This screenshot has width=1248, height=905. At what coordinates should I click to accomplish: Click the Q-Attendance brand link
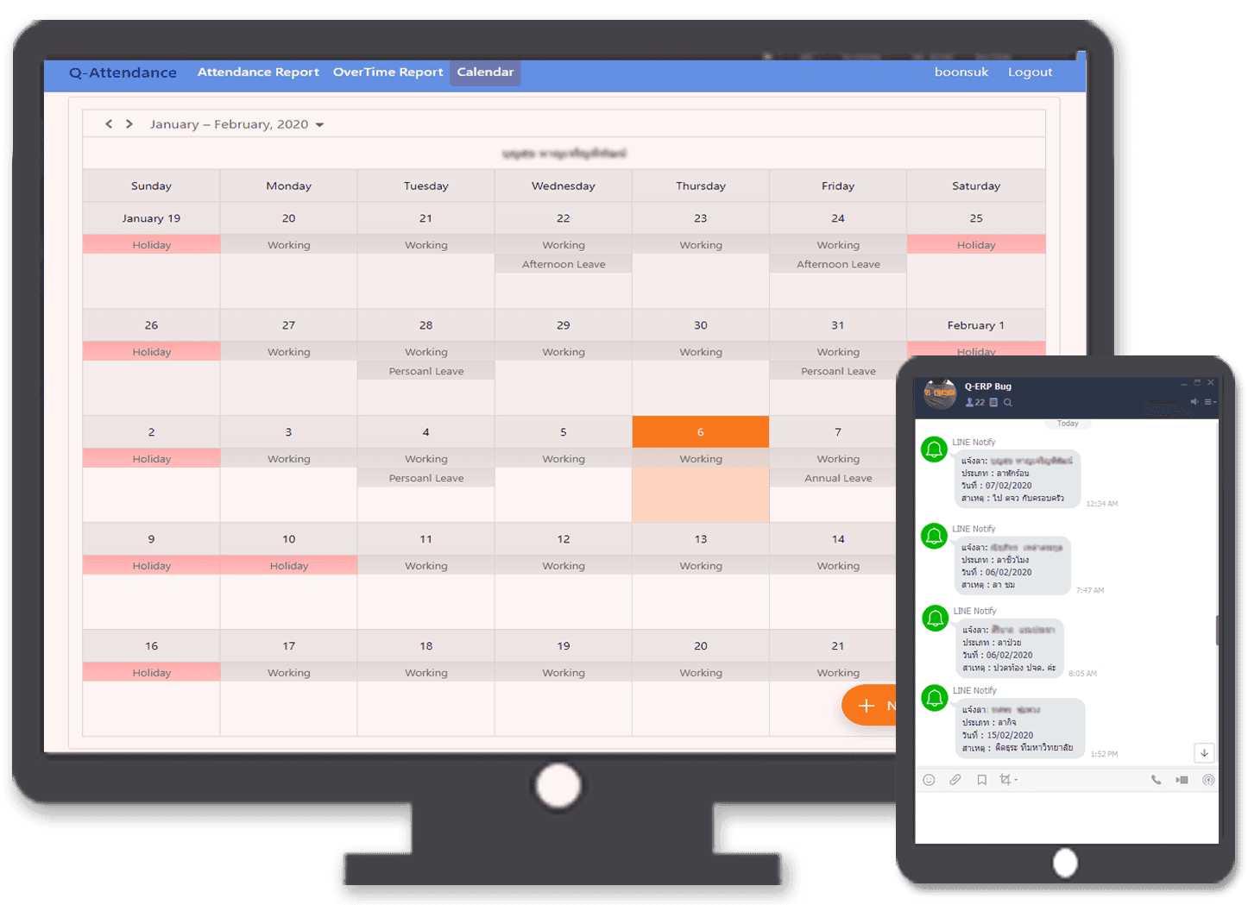(123, 72)
